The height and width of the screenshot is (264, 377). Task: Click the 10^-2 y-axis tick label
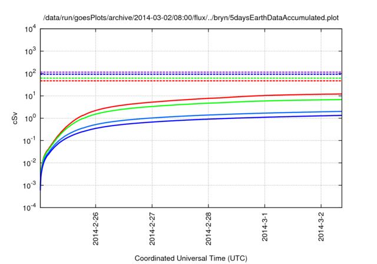[x=29, y=163]
